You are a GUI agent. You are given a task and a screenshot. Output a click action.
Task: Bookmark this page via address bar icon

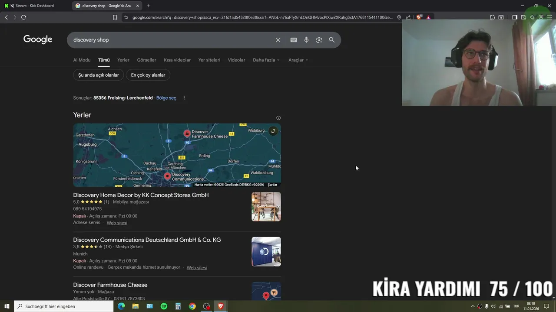115,17
